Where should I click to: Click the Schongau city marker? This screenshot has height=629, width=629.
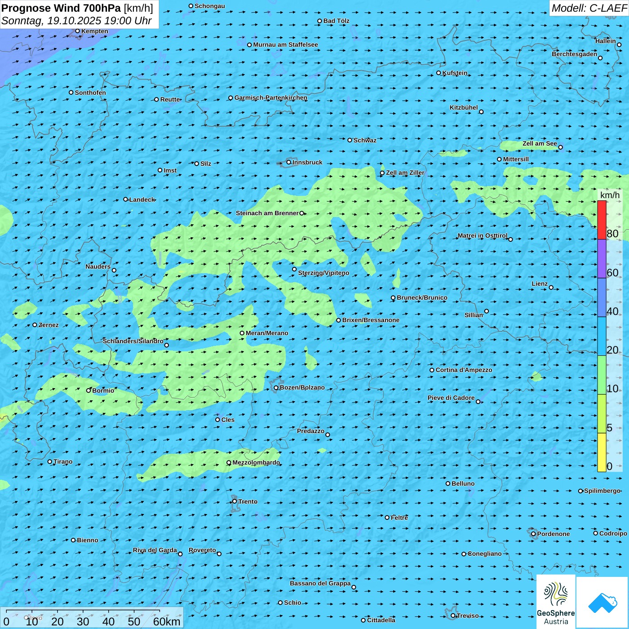point(191,6)
